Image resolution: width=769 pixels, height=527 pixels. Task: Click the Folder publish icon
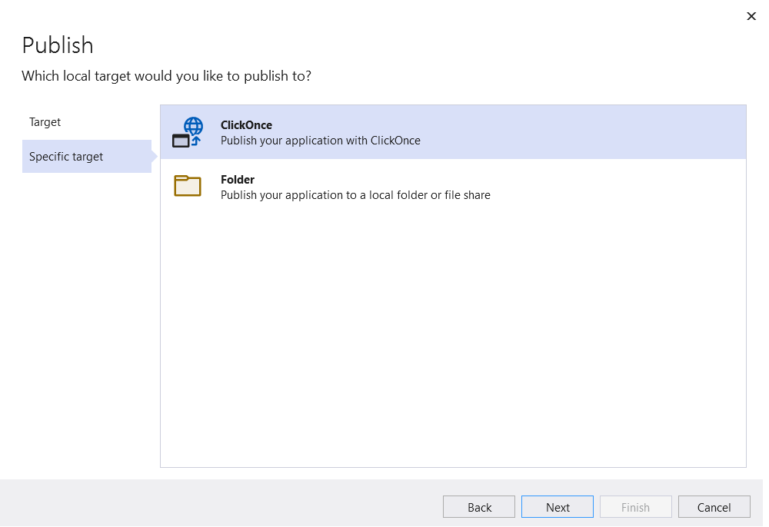point(188,186)
